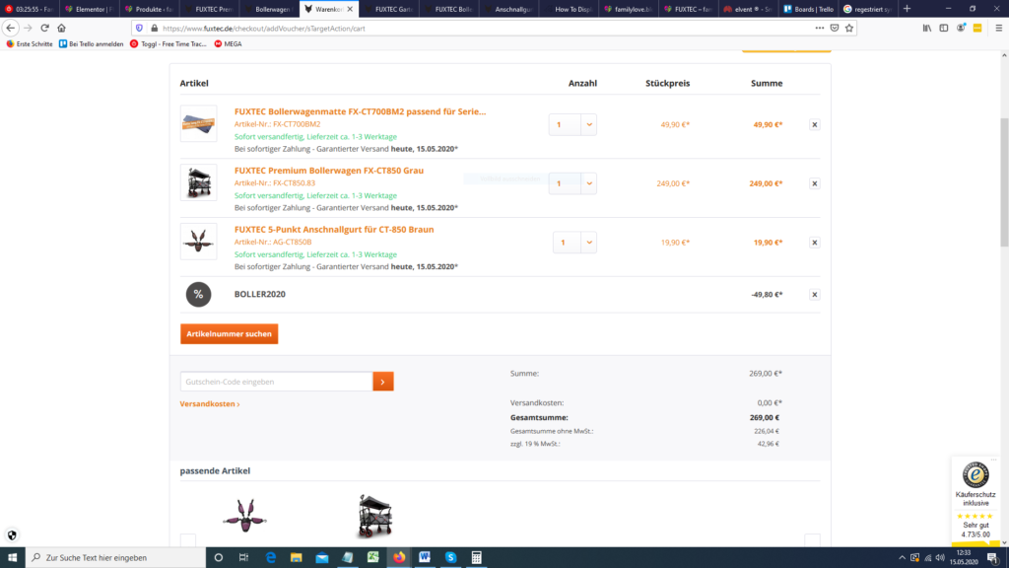Remove Bollerwagenmatte FX-CT700BM2 from cart
1009x568 pixels.
tap(815, 125)
